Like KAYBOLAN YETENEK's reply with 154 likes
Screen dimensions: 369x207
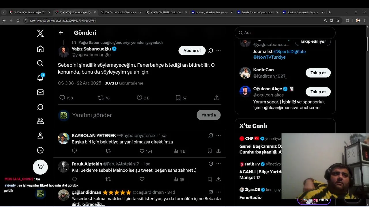[142, 151]
